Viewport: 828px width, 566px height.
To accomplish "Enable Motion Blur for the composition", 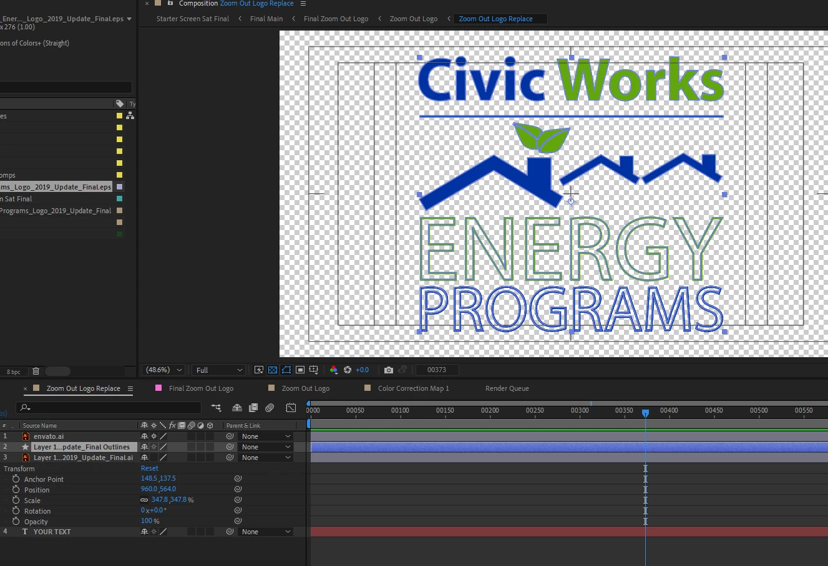I will (270, 408).
